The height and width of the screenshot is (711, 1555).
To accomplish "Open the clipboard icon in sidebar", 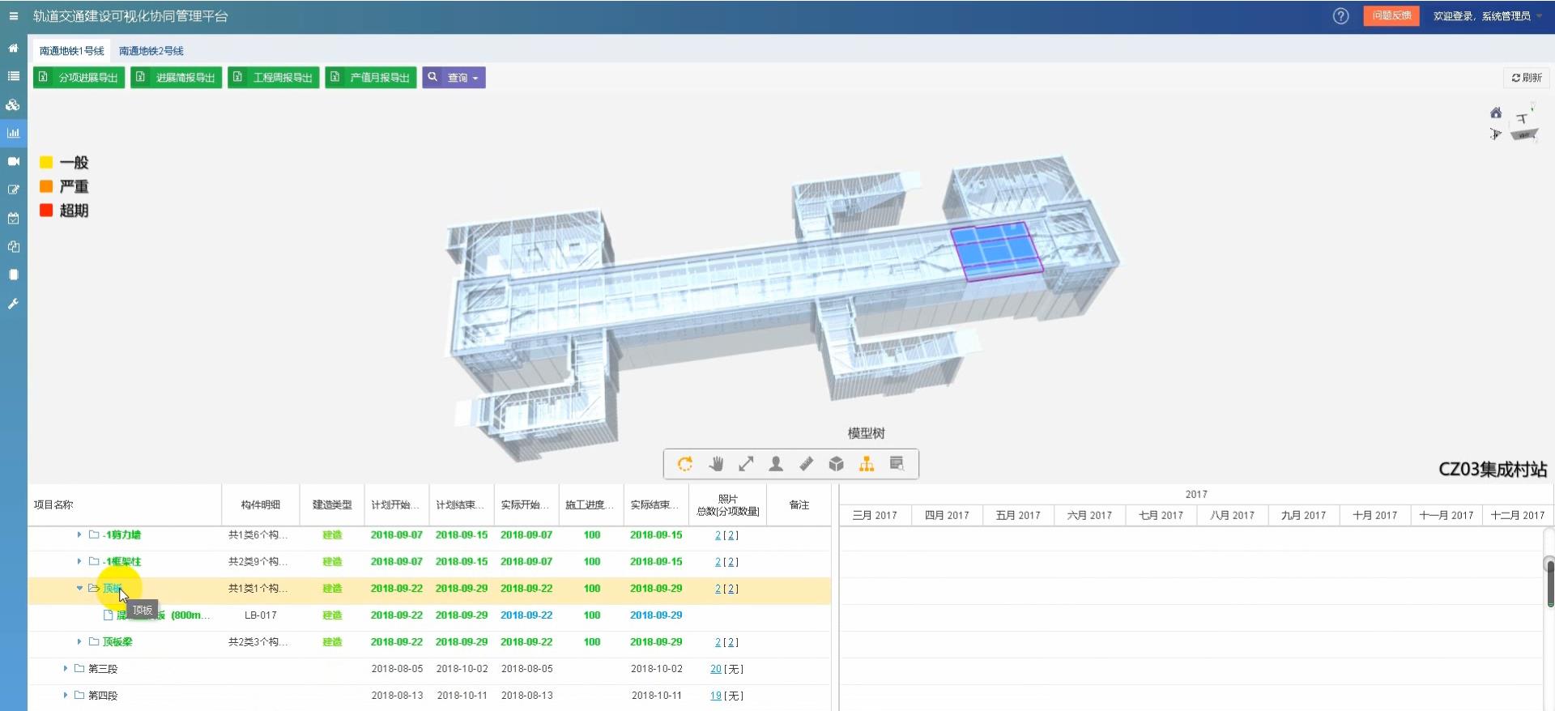I will point(13,275).
